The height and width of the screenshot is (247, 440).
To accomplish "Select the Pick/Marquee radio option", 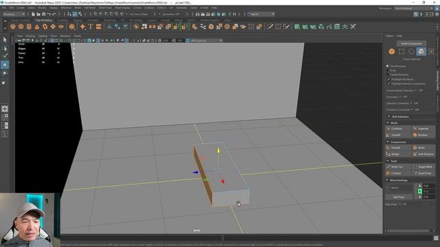I will point(388,66).
